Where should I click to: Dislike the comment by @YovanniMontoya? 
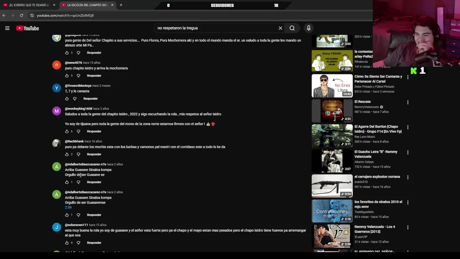(x=75, y=99)
